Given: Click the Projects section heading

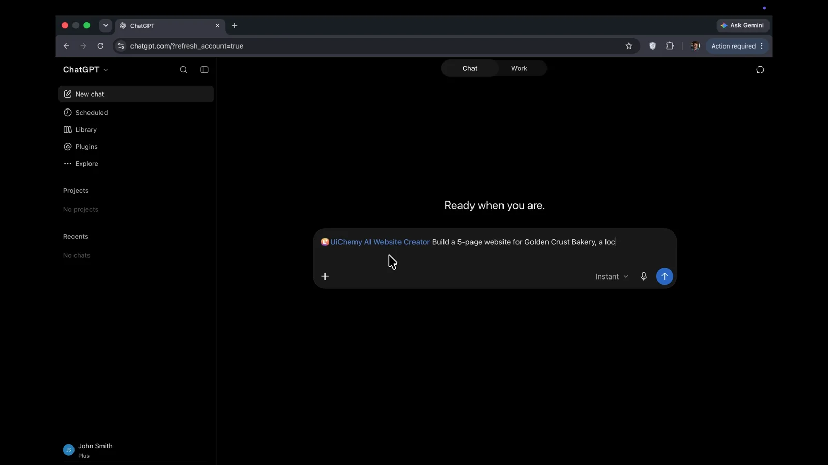Looking at the screenshot, I should click(x=76, y=191).
